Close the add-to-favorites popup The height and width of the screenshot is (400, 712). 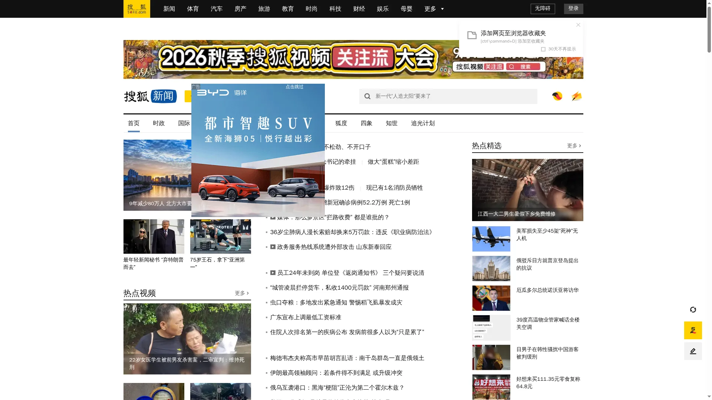[x=578, y=25]
